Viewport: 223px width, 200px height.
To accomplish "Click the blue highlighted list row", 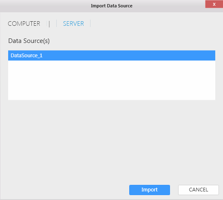I will [x=112, y=55].
